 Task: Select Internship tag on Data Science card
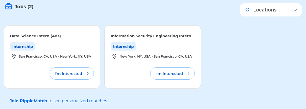(x=23, y=46)
